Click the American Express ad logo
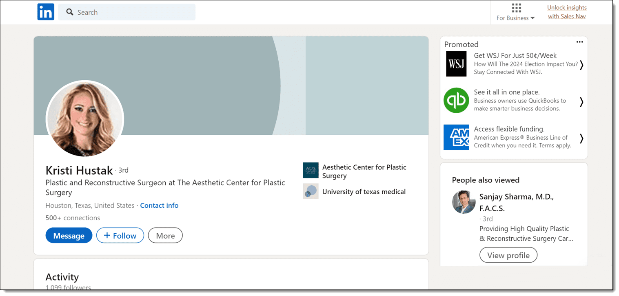619x296 pixels. click(456, 137)
